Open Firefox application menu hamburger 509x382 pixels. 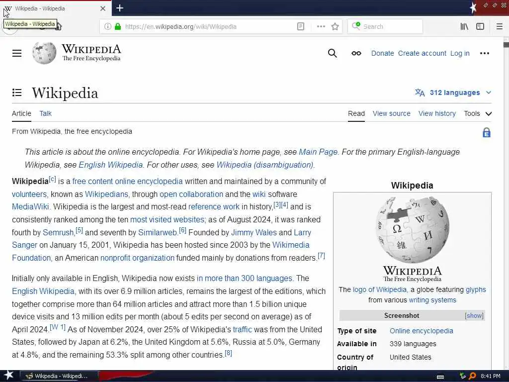point(499,27)
